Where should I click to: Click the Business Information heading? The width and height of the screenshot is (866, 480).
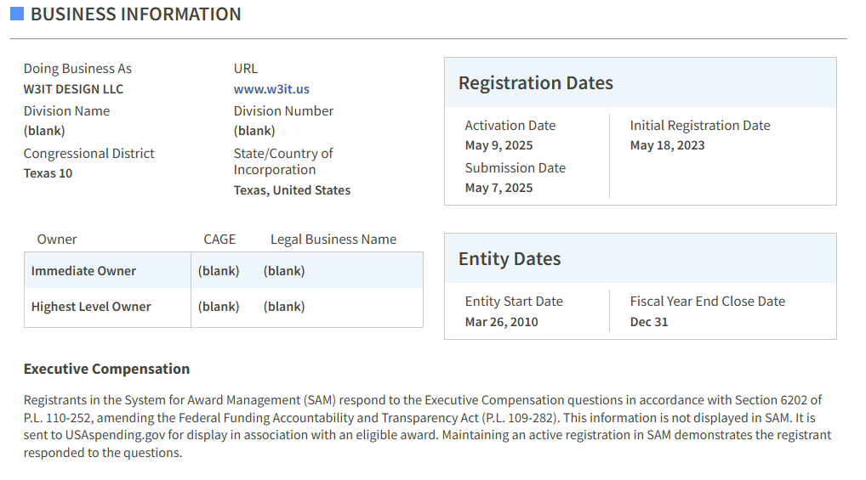(136, 14)
